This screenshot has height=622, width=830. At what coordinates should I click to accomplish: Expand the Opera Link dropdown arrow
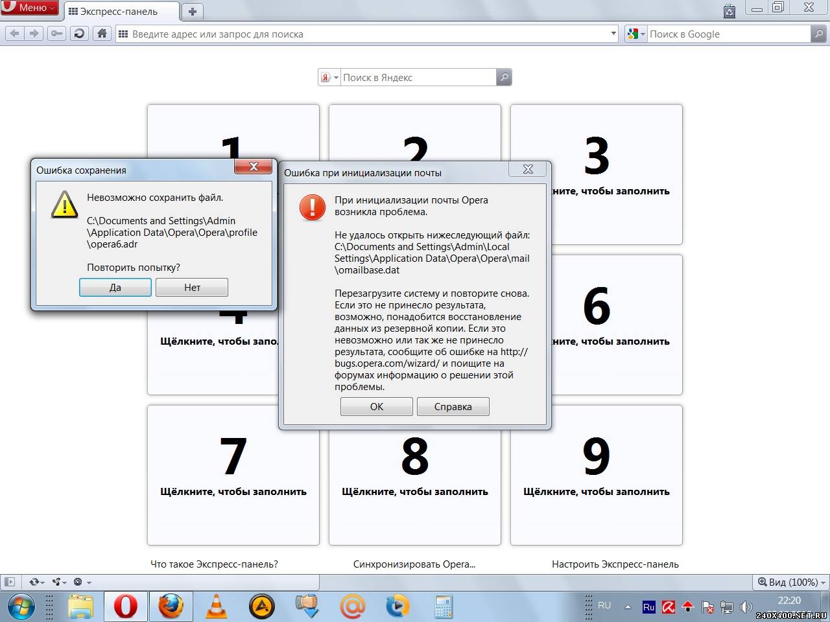pyautogui.click(x=43, y=582)
